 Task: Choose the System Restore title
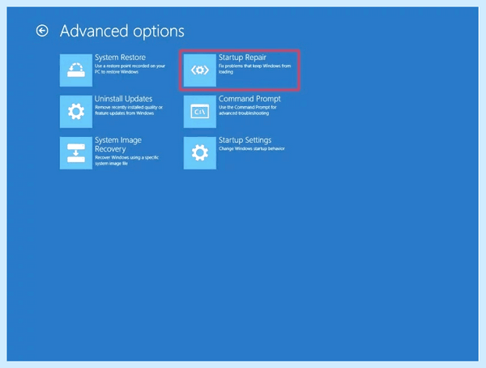pyautogui.click(x=120, y=58)
